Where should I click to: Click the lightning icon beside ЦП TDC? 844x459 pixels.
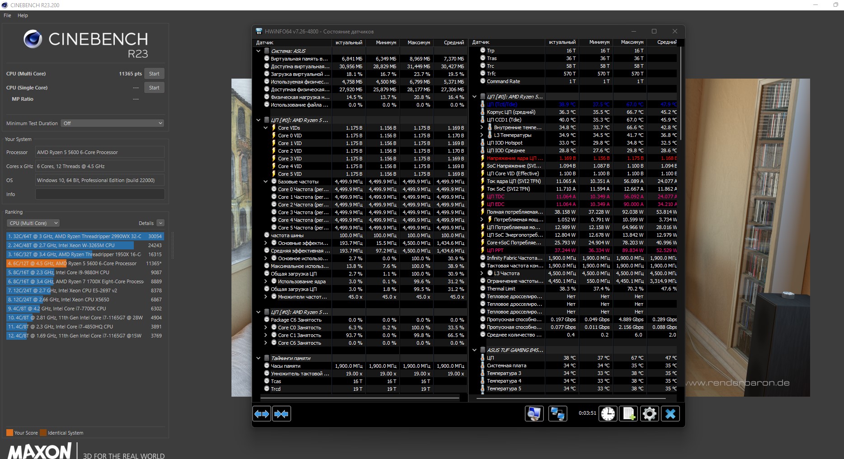pos(483,197)
